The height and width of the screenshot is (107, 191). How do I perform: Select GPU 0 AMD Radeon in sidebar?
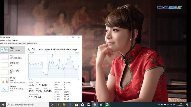[13, 89]
